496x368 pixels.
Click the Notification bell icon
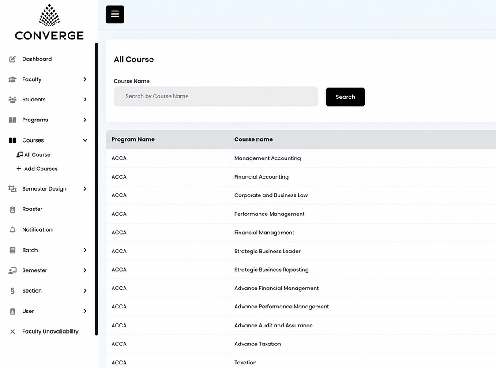[x=12, y=230]
